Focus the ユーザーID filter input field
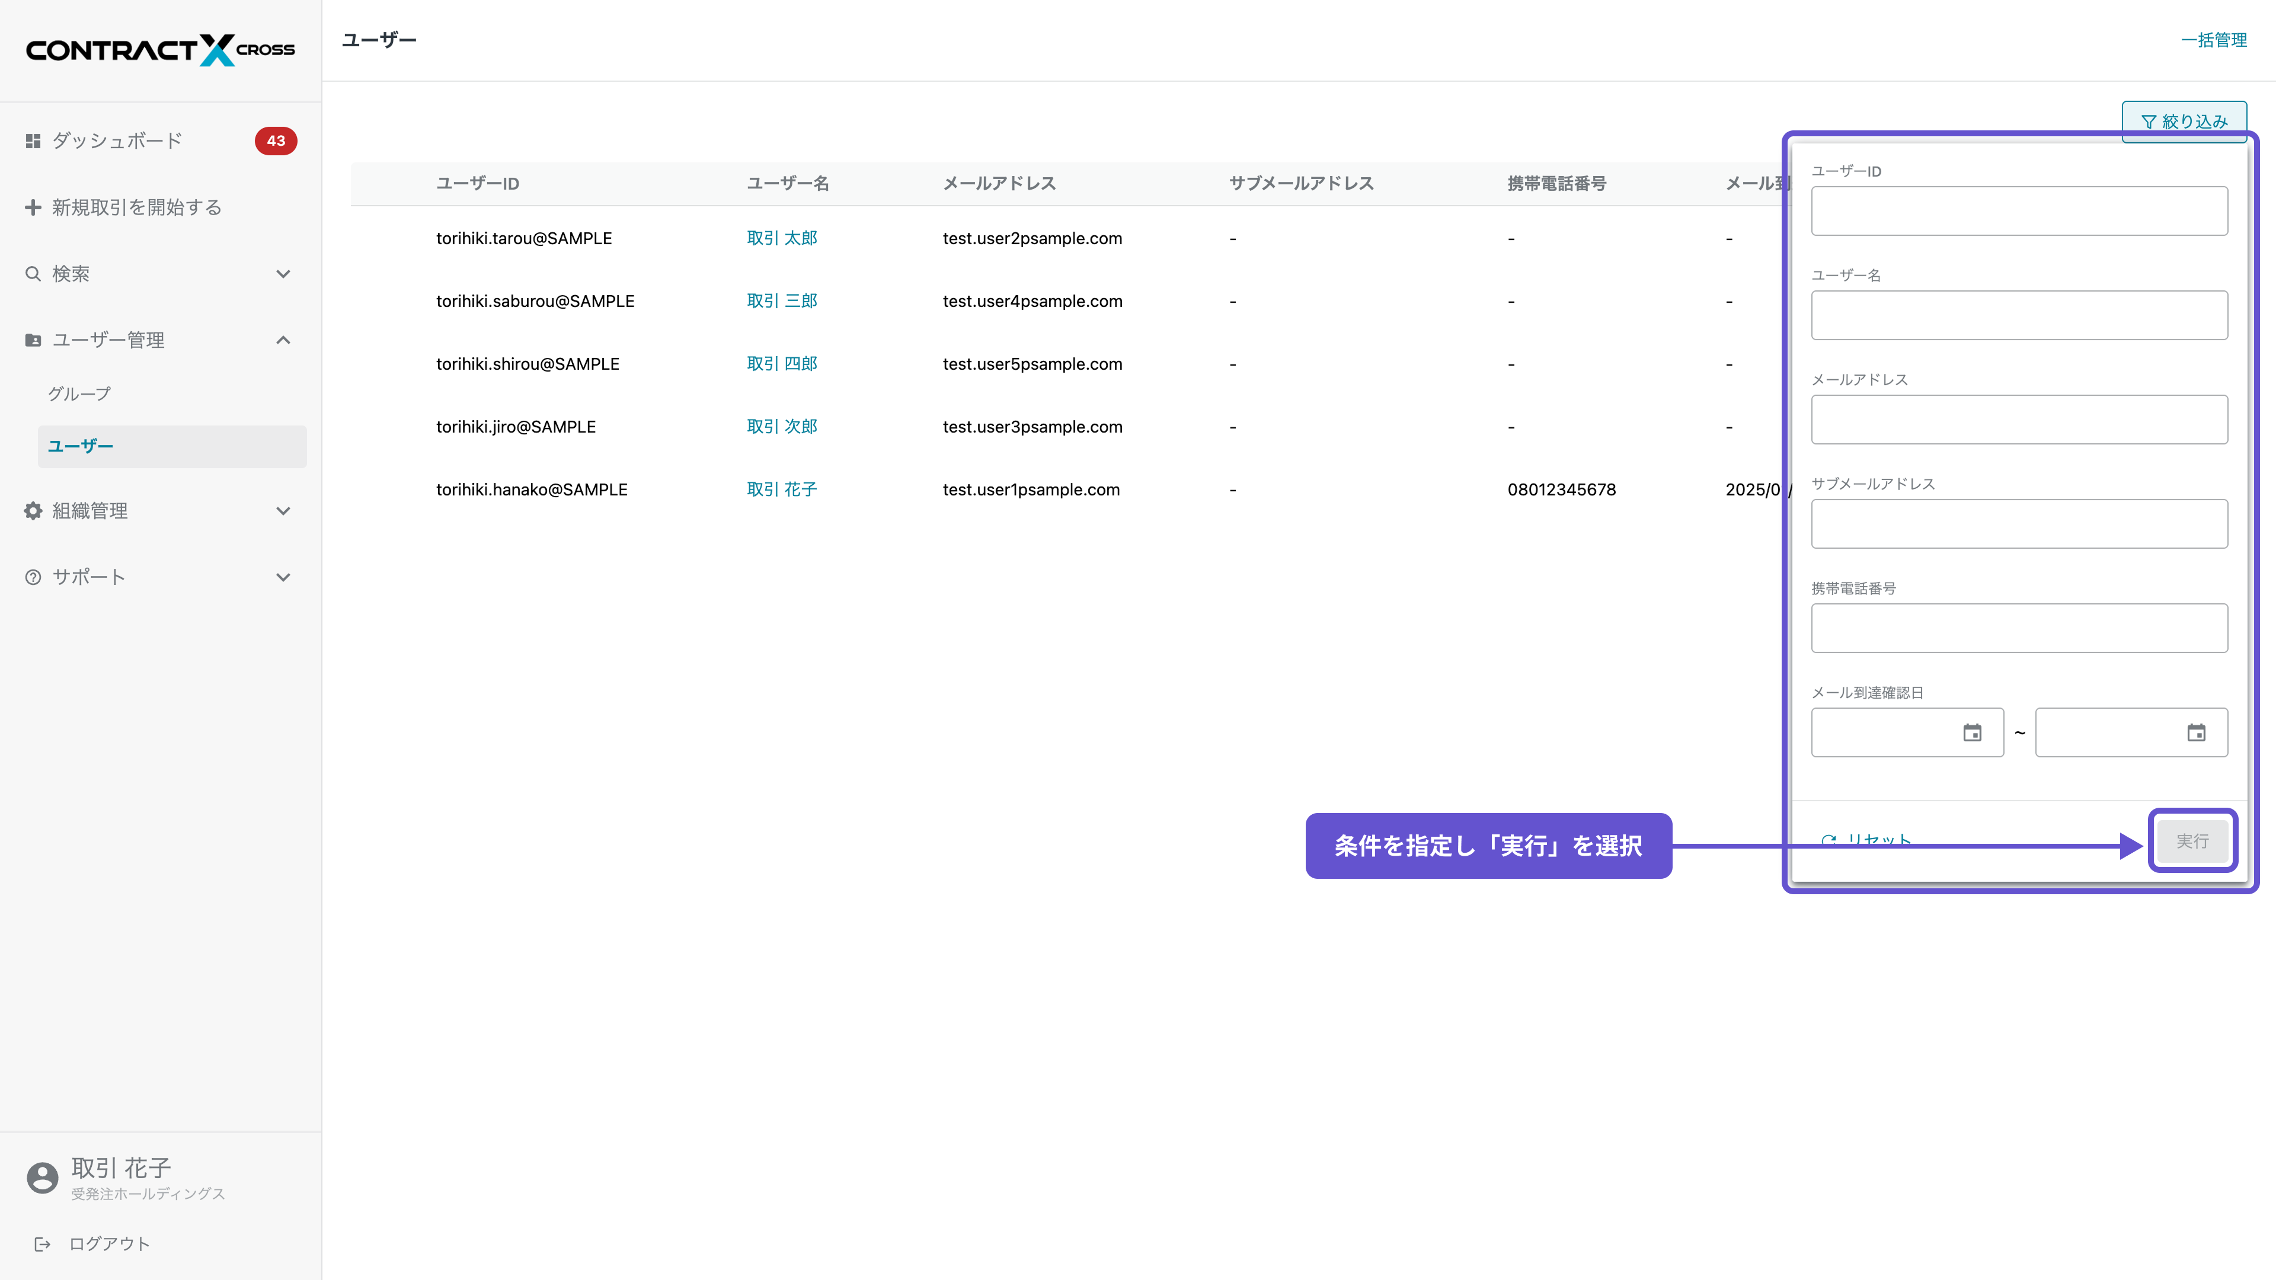 pos(2019,210)
